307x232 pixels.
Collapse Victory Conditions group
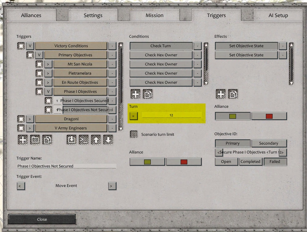[30, 46]
